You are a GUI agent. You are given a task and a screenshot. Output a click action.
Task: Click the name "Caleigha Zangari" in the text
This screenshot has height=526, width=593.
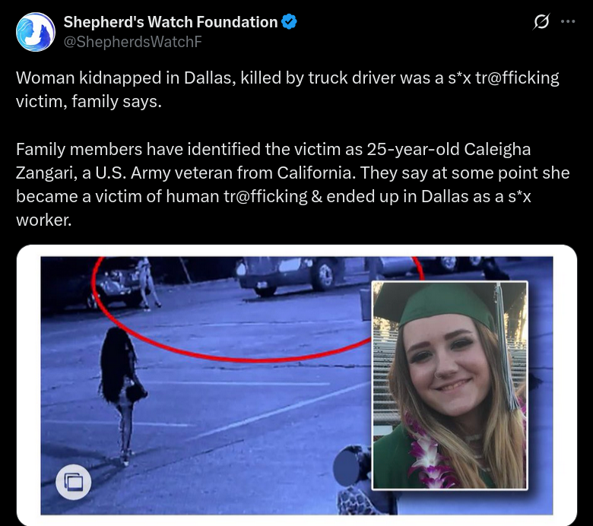pyautogui.click(x=273, y=160)
